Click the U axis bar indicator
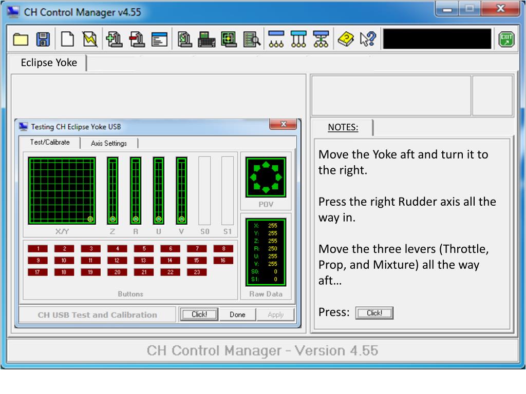The image size is (526, 394). tap(159, 191)
